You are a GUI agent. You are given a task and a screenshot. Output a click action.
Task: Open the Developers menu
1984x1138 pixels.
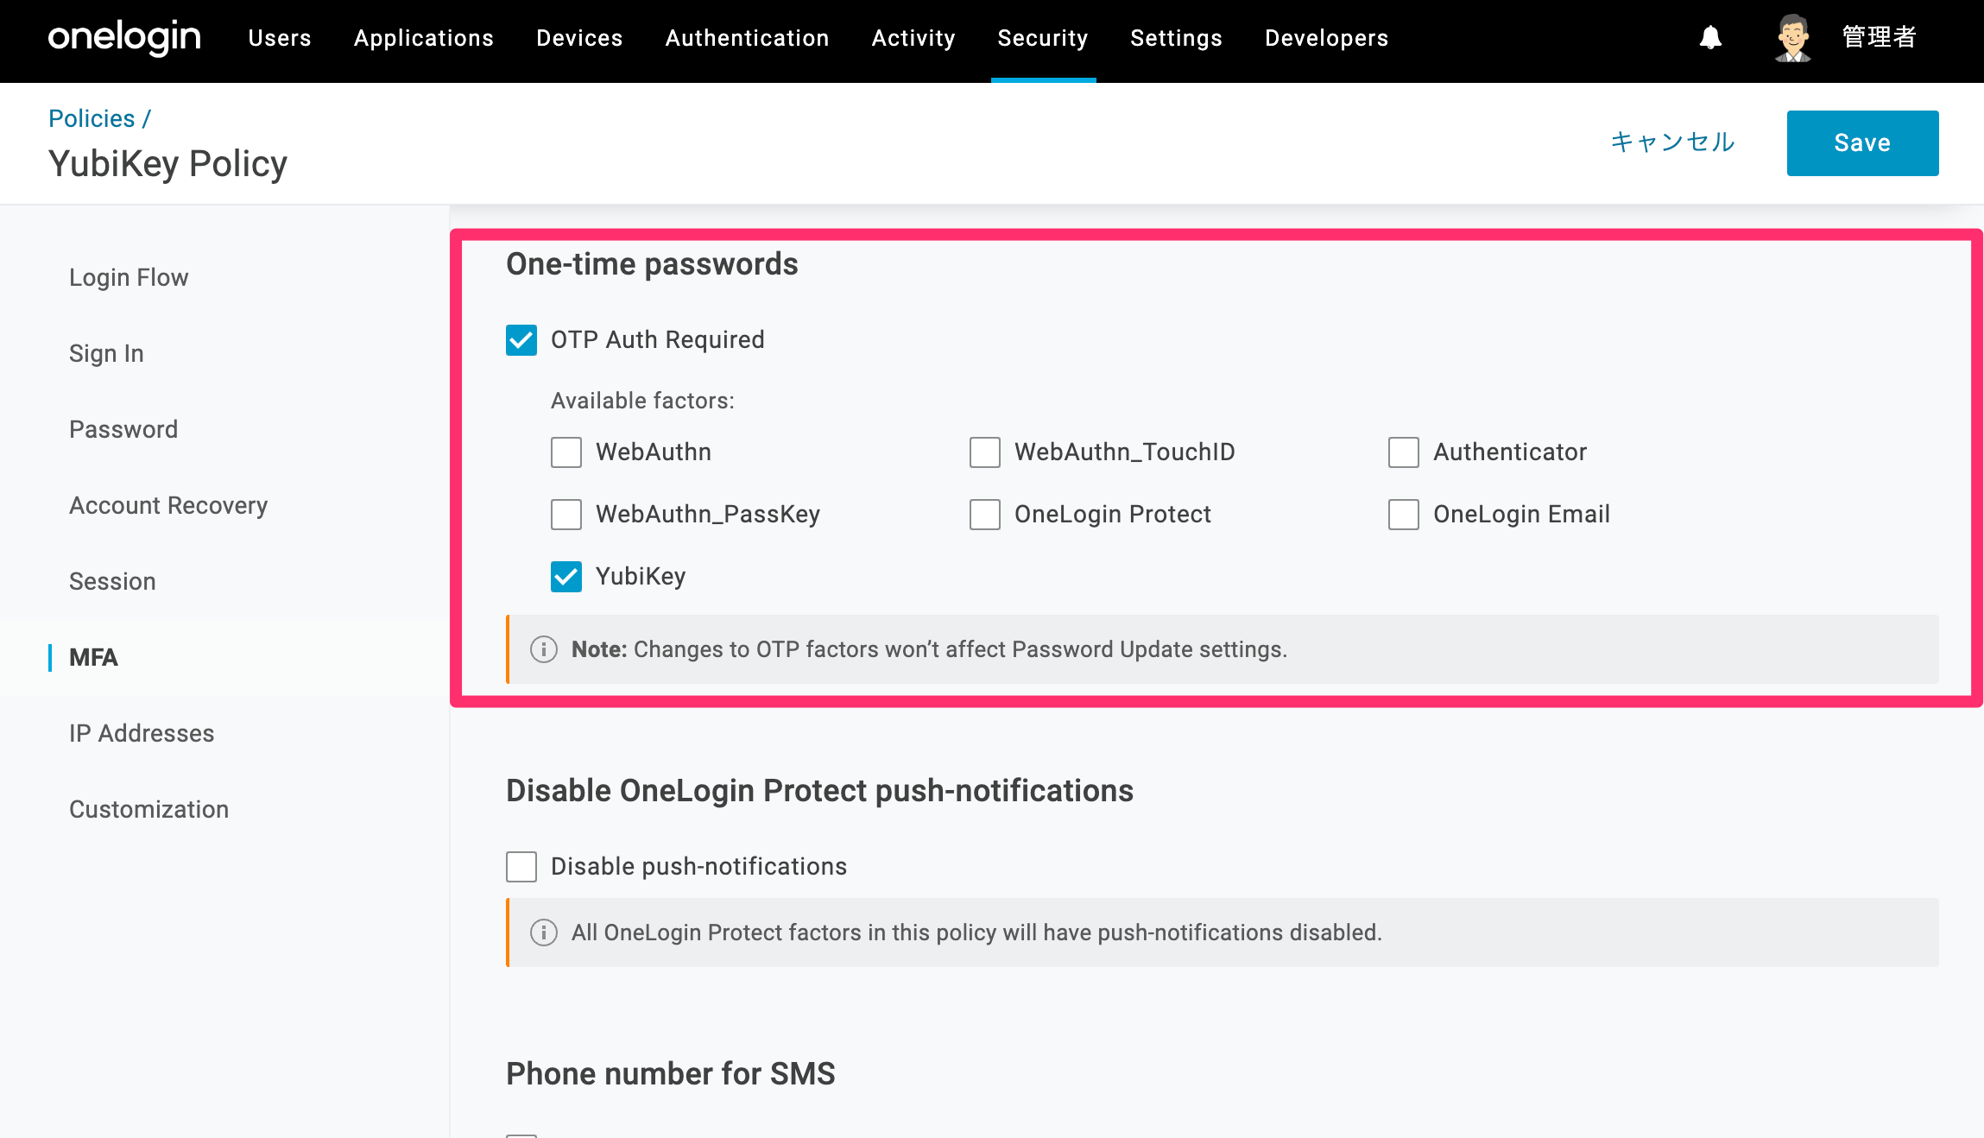(x=1327, y=38)
